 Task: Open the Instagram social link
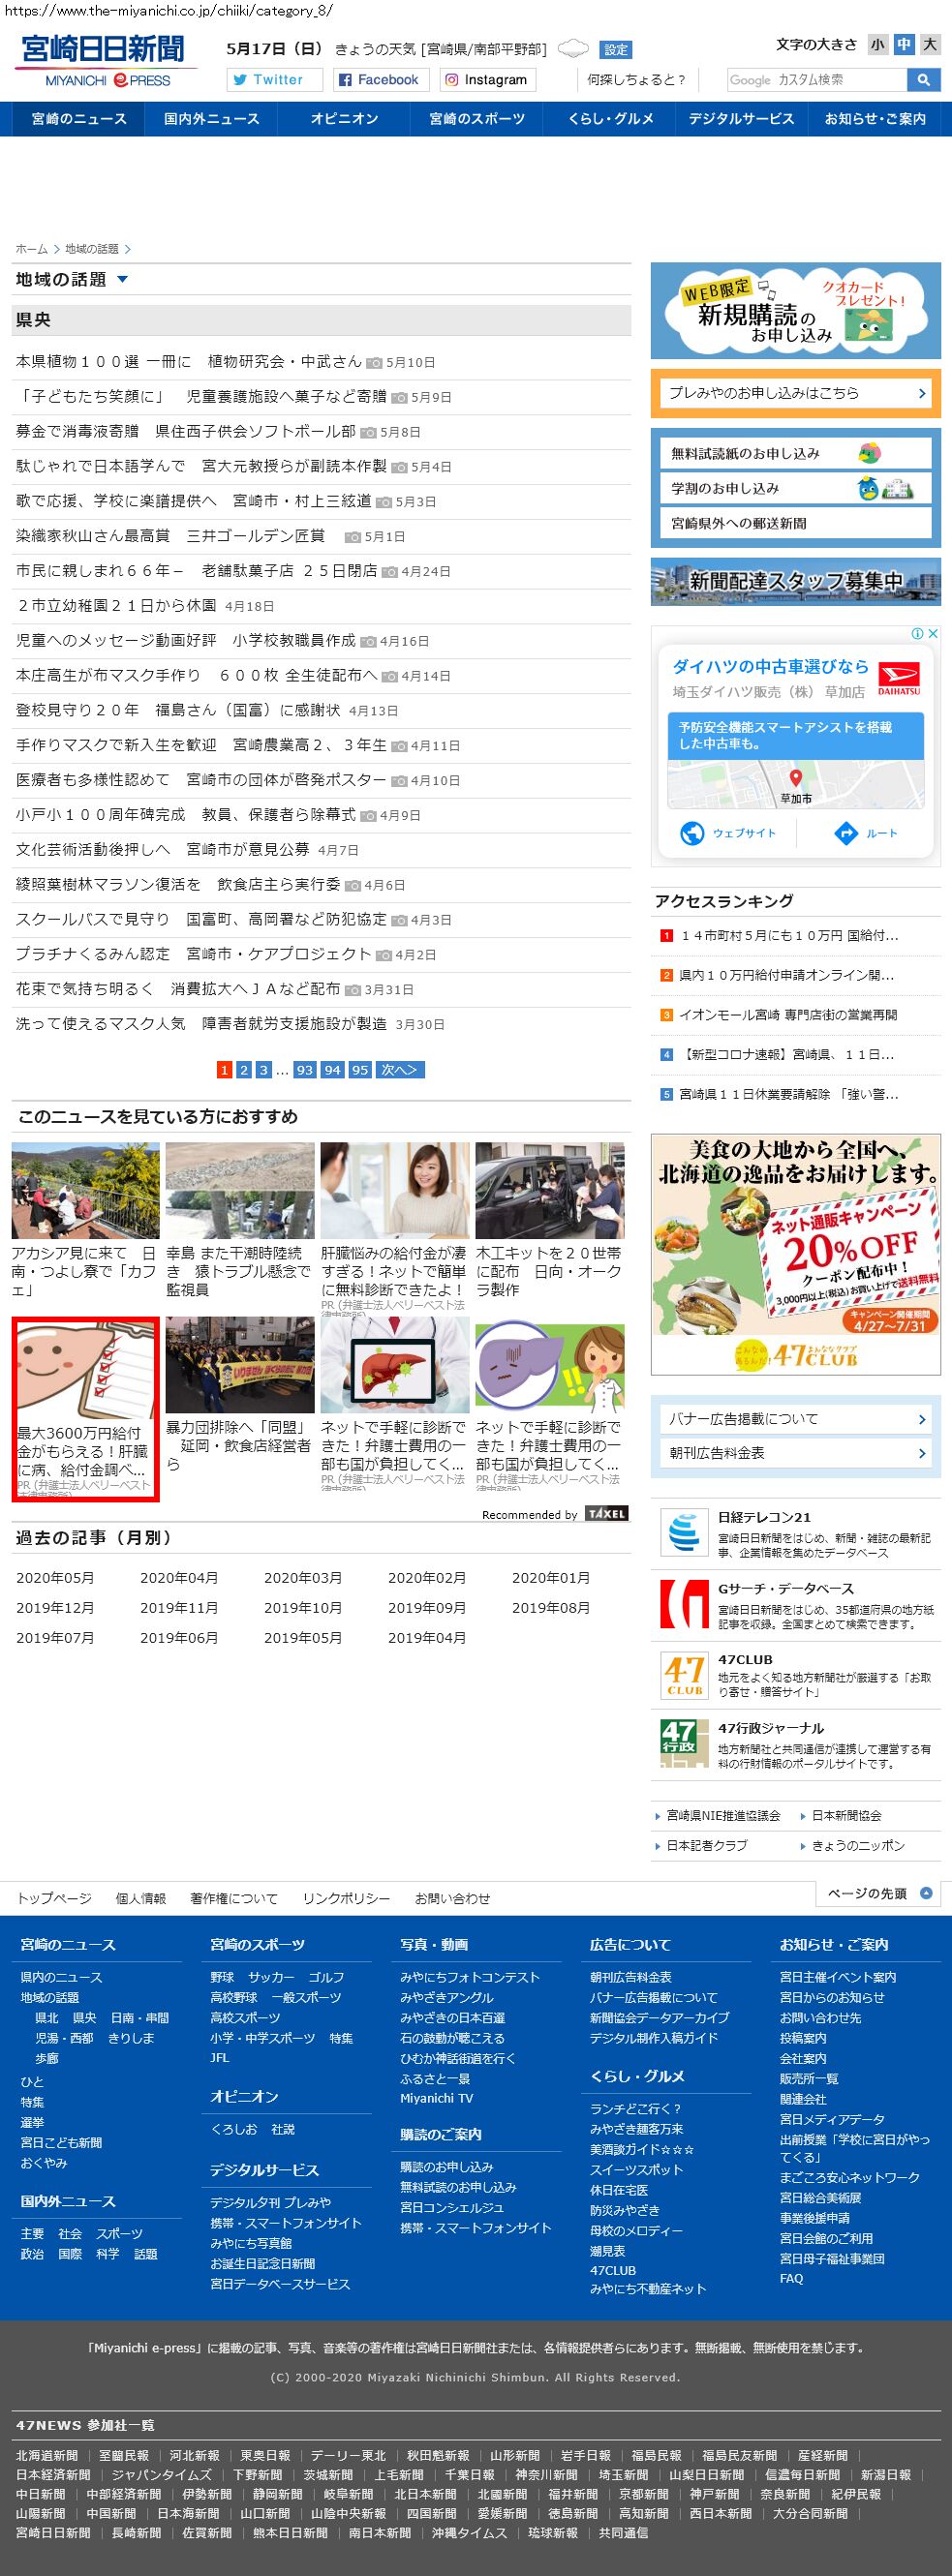point(486,80)
